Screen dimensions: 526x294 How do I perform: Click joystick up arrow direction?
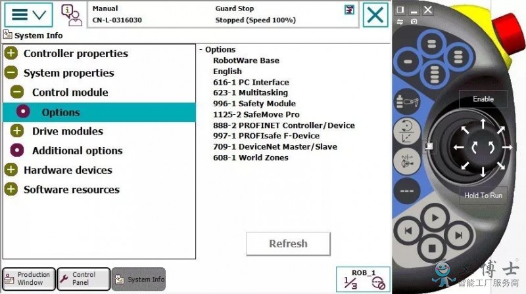coord(483,123)
